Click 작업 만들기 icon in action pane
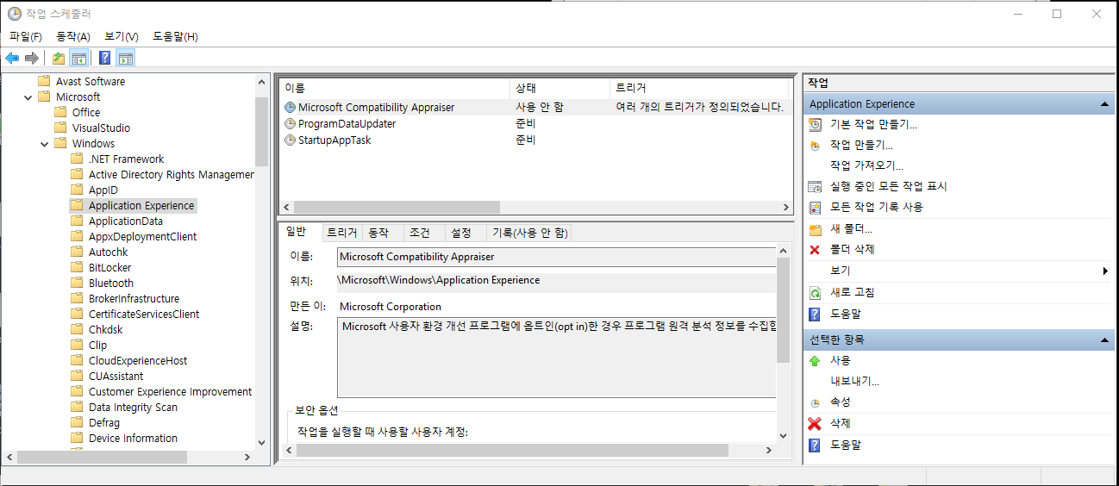 pyautogui.click(x=815, y=146)
